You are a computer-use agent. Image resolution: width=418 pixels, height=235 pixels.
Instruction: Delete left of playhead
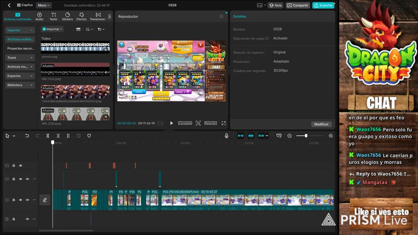58,136
